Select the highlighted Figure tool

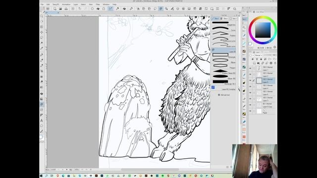point(42,104)
